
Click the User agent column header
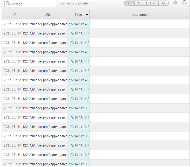pyautogui.click(x=139, y=15)
